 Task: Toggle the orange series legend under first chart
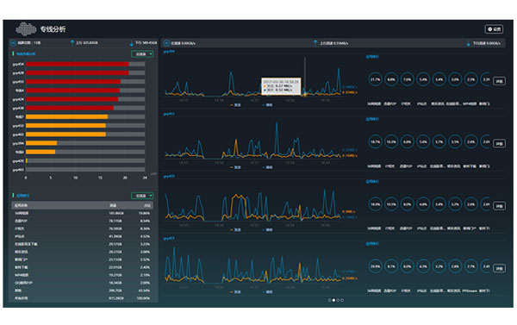235,105
